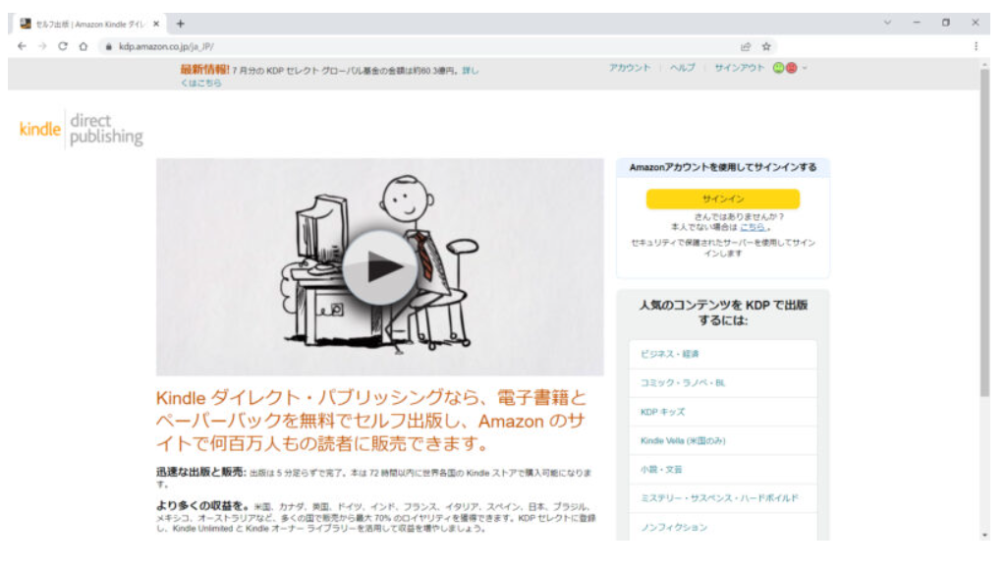Click the こちら link under sign-in

[x=752, y=227]
